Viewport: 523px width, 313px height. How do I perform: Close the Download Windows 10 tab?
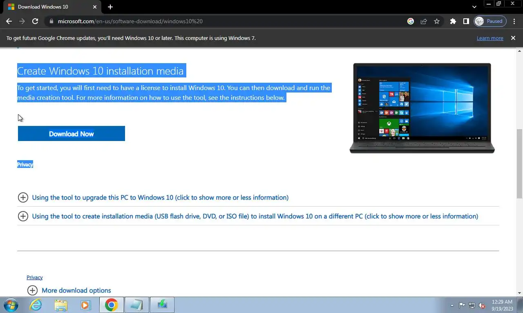[x=95, y=7]
